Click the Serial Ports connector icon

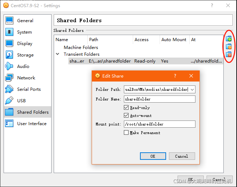[9, 89]
